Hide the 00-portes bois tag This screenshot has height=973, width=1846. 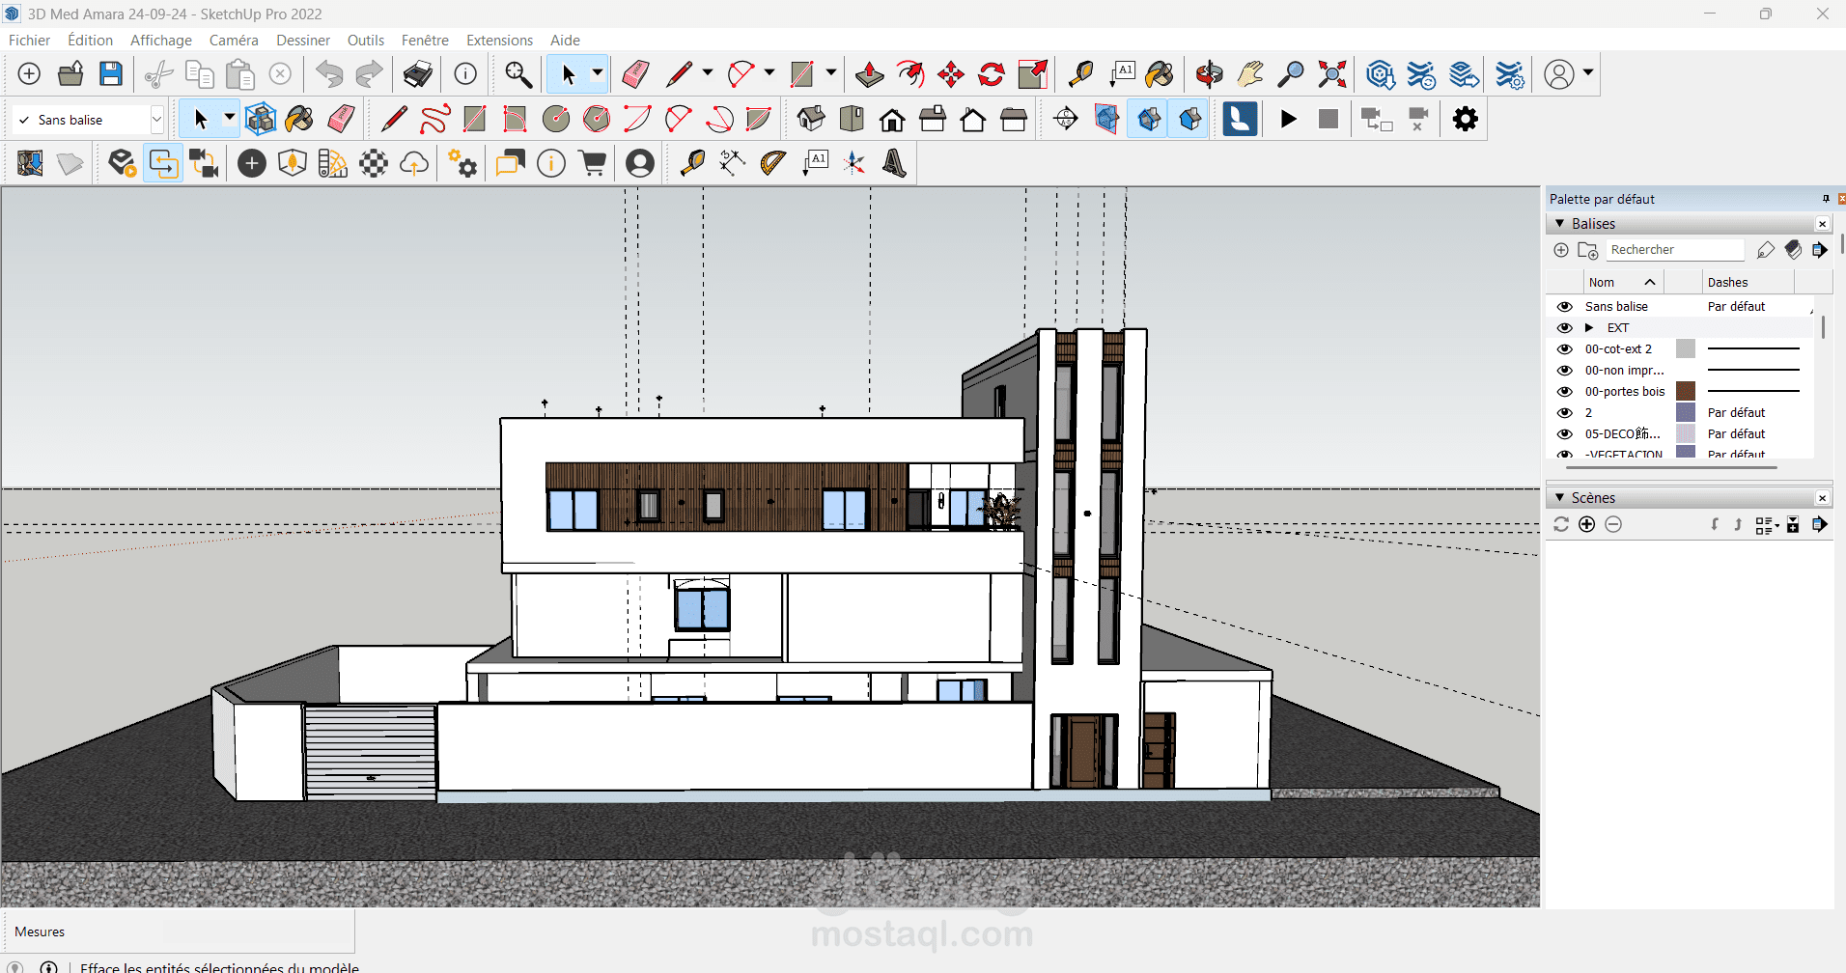pyautogui.click(x=1564, y=392)
